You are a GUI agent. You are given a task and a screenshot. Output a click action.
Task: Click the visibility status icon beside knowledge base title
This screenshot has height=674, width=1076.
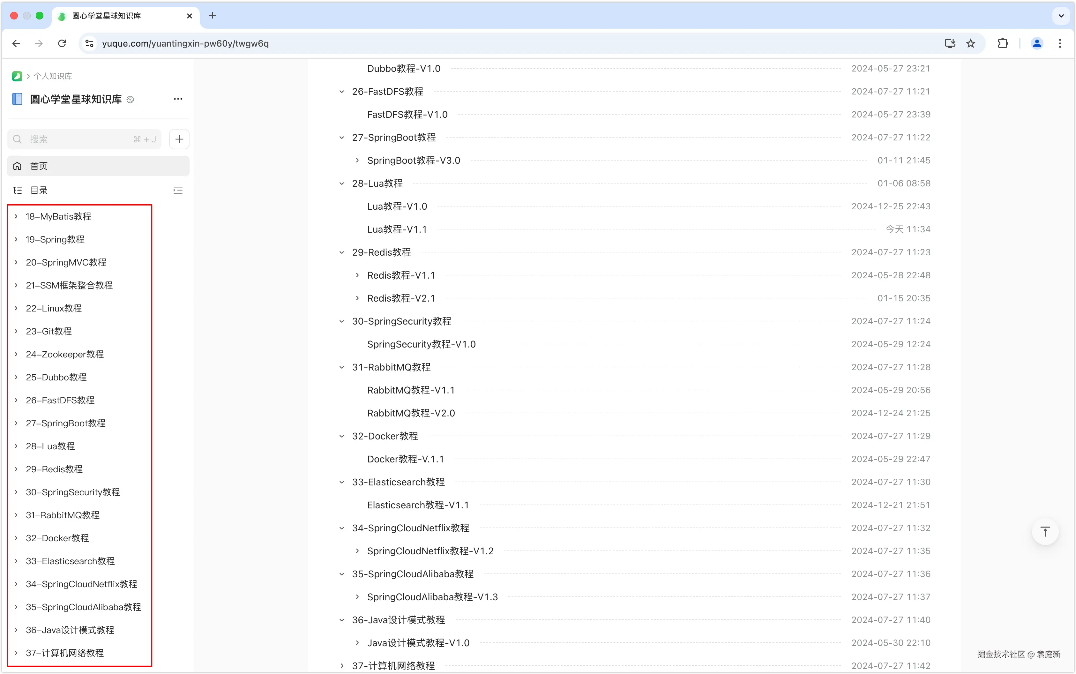pyautogui.click(x=130, y=99)
